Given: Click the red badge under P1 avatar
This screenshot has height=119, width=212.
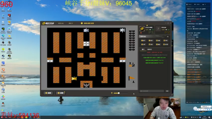Looking at the screenshot, I should coord(141,33).
